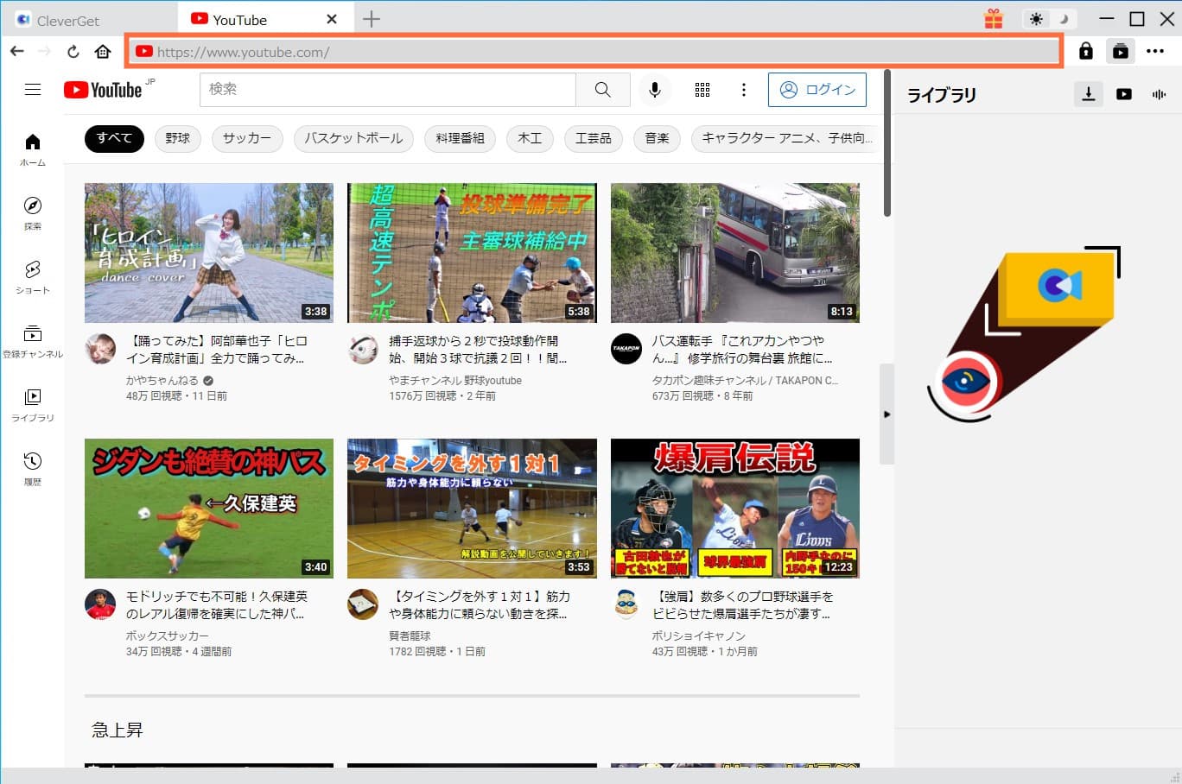Viewport: 1182px width, 784px height.
Task: Open the かやちゃんねる channel link
Action: coord(164,379)
